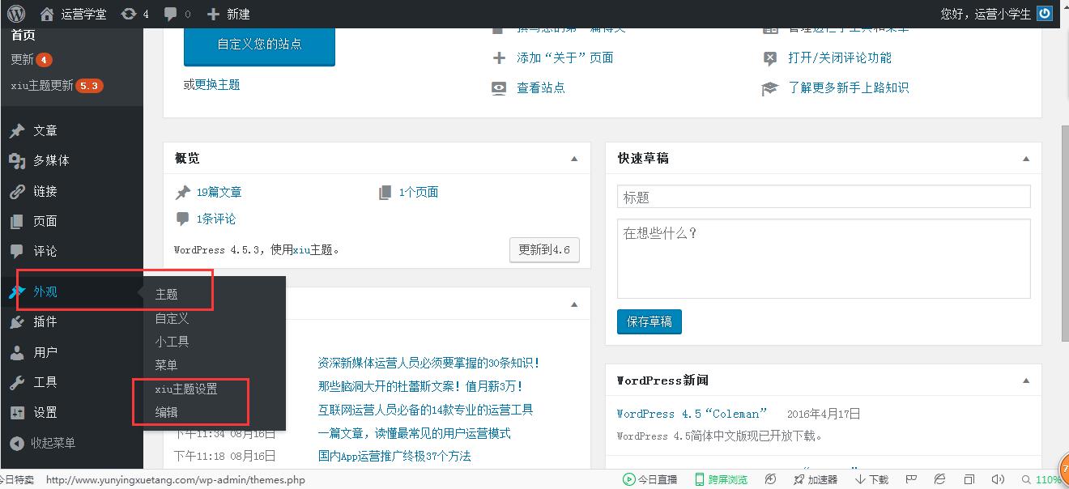Click 打开/关闭评论功能 to toggle comments
The height and width of the screenshot is (489, 1069).
[x=841, y=57]
